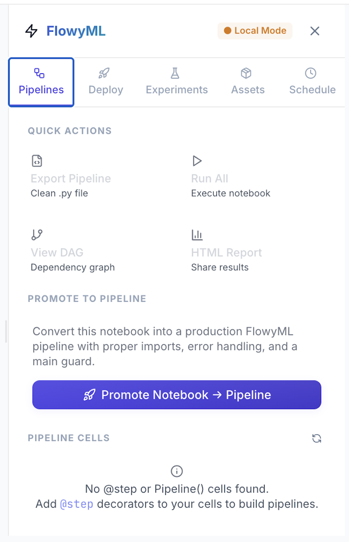Close the FlowyML panel
Image resolution: width=349 pixels, height=542 pixels.
point(314,30)
